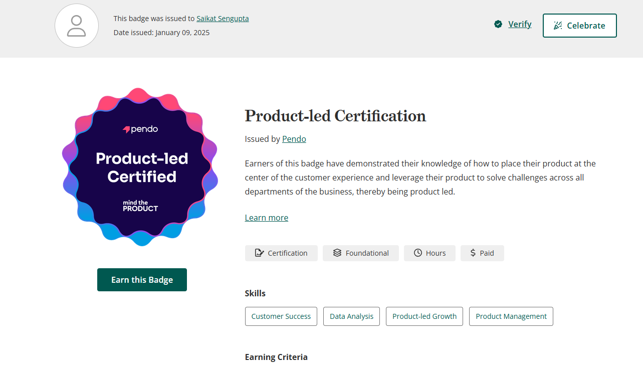Open the Product-led Growth skill tag

click(x=424, y=316)
